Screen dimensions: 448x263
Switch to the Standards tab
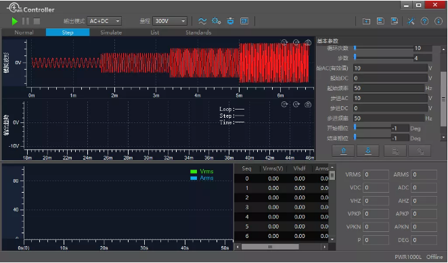pos(198,32)
